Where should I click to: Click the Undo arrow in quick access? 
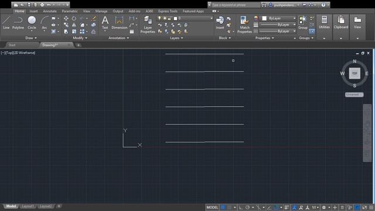click(49, 5)
